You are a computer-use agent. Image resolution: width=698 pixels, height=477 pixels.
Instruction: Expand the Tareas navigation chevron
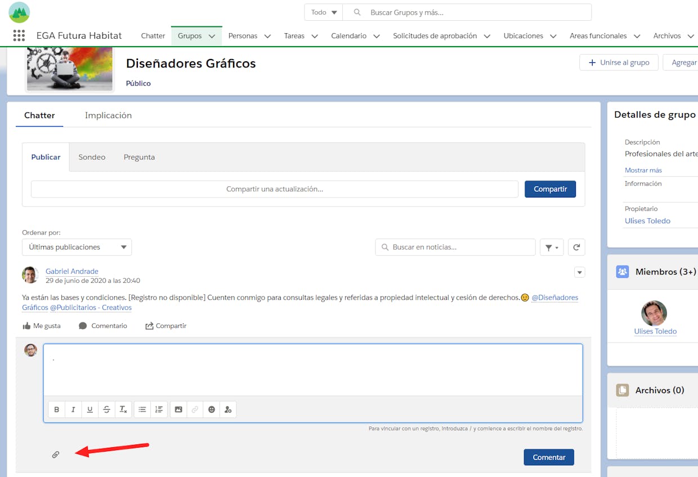coord(315,36)
